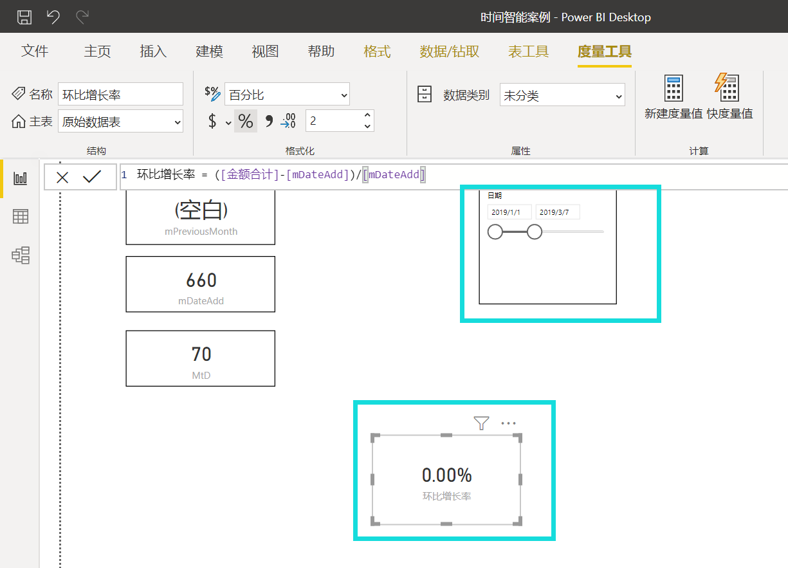Click the right date slider handle
Image resolution: width=788 pixels, height=568 pixels.
535,232
